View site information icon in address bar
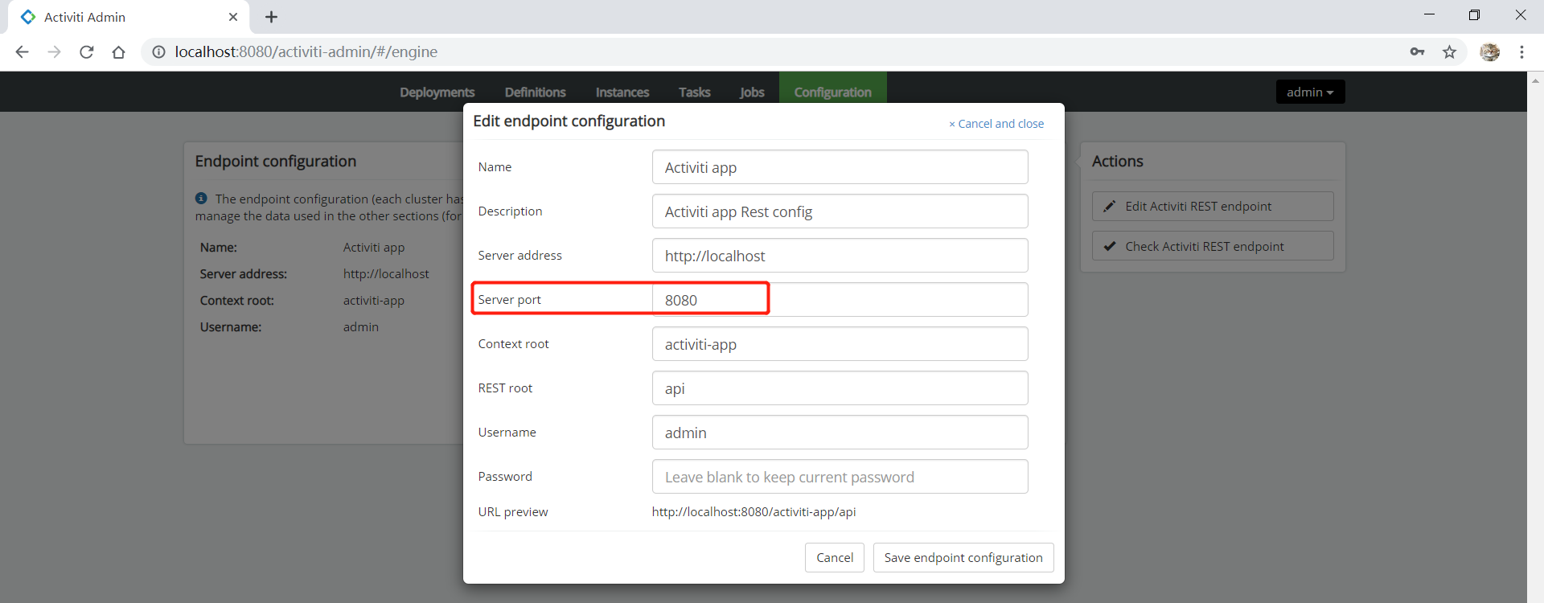The image size is (1544, 603). click(x=158, y=51)
